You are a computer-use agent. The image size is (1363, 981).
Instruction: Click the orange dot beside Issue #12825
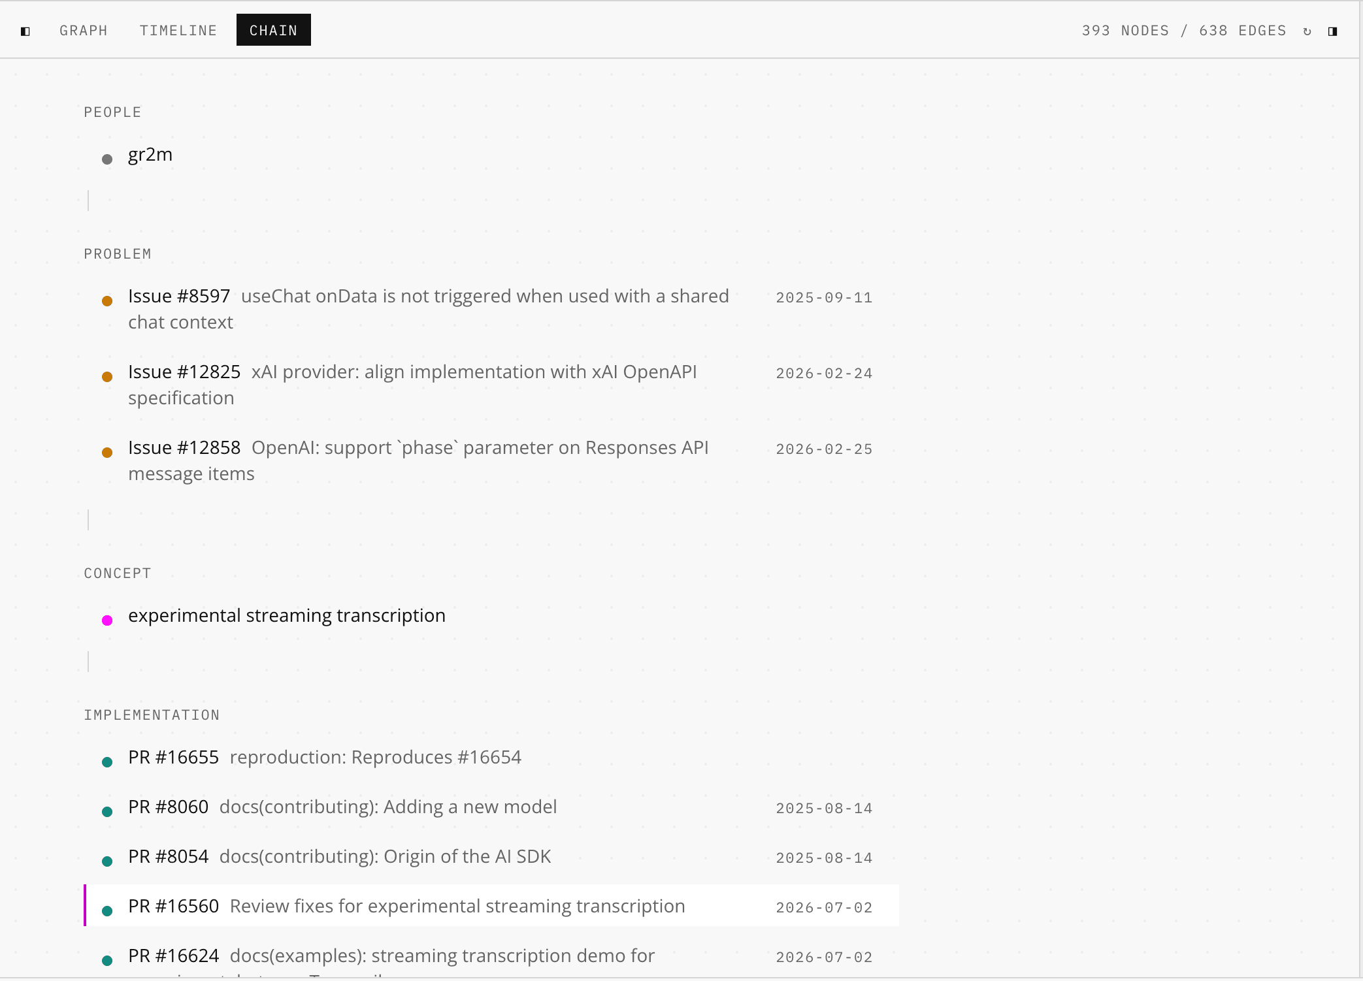coord(107,376)
